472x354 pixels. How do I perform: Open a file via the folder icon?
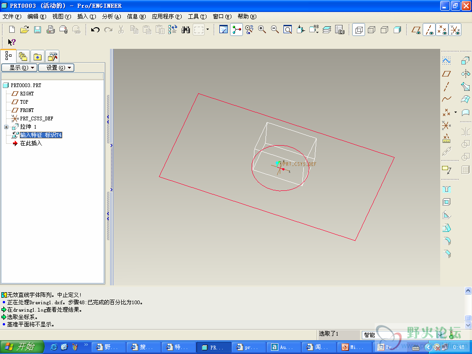coord(24,29)
